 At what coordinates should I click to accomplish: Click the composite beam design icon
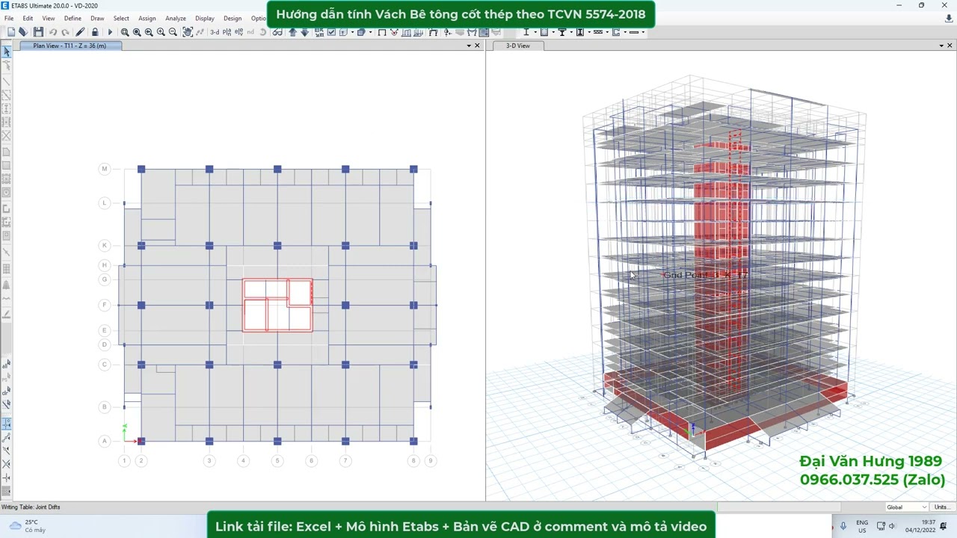pyautogui.click(x=562, y=32)
